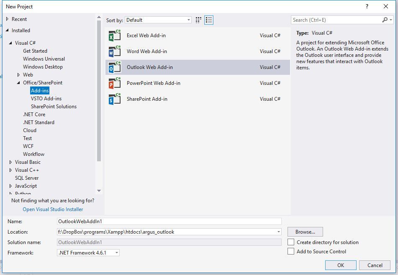Open the Location path dropdown
This screenshot has height=275, width=398.
click(278, 232)
